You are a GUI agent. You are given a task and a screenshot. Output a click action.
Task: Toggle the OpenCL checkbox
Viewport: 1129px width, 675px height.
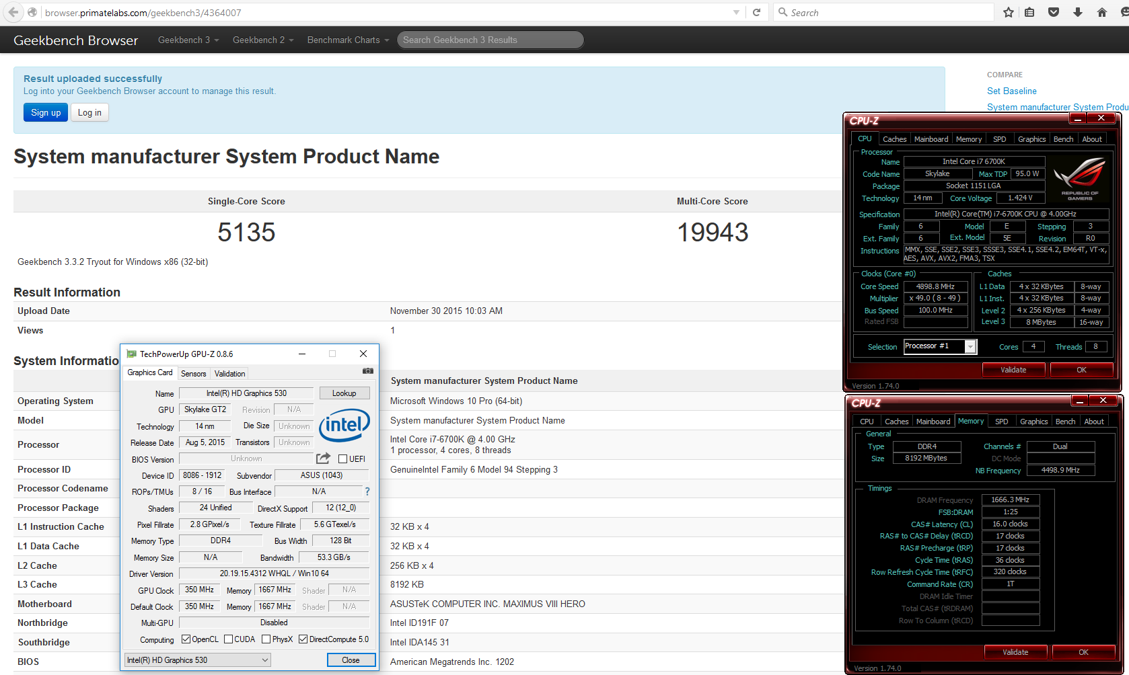[x=186, y=639]
